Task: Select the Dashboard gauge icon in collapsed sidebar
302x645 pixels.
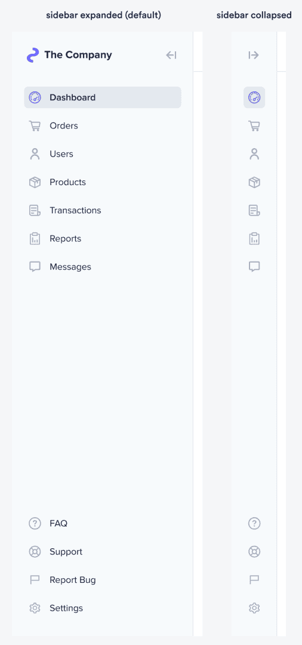Action: 254,97
